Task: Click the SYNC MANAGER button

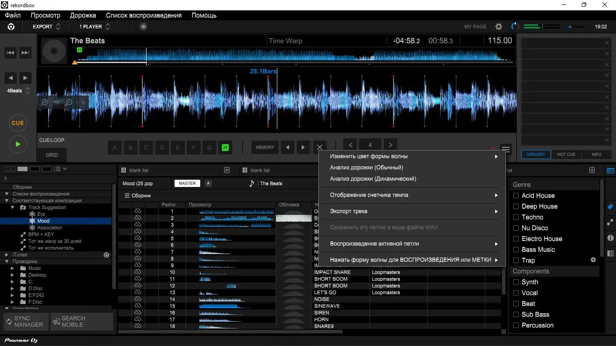Action: [x=25, y=321]
